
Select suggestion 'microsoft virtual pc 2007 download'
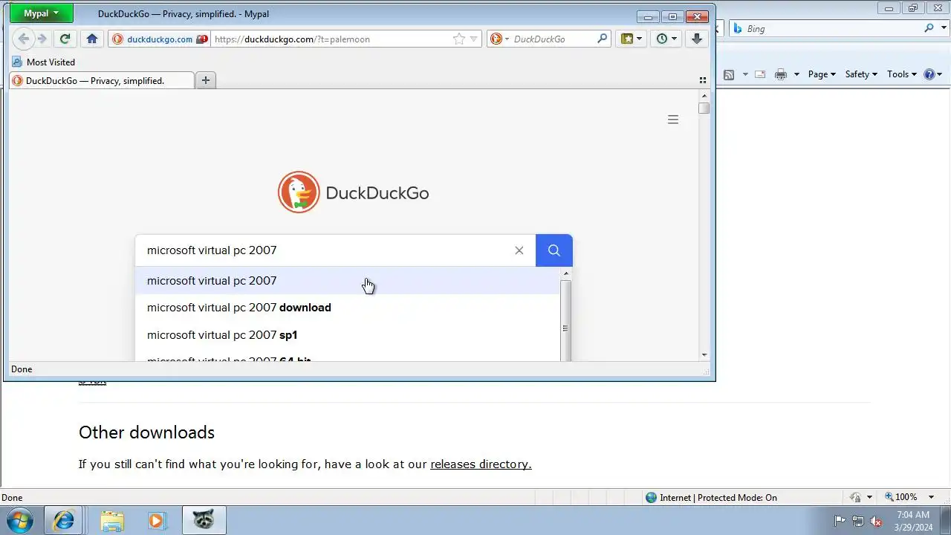click(348, 308)
